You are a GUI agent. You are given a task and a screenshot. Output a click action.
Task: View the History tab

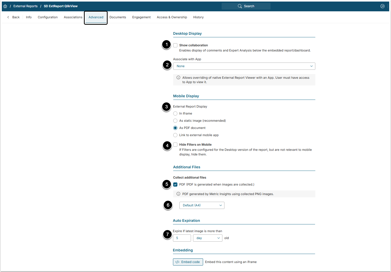point(198,17)
